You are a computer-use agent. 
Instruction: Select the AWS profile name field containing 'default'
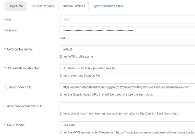(x=127, y=49)
